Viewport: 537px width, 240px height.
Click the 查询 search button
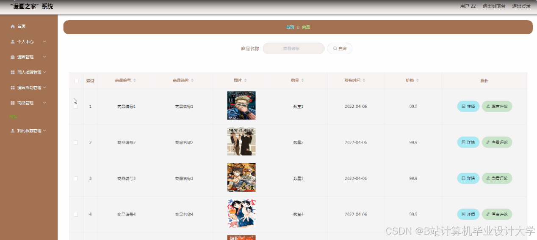340,49
